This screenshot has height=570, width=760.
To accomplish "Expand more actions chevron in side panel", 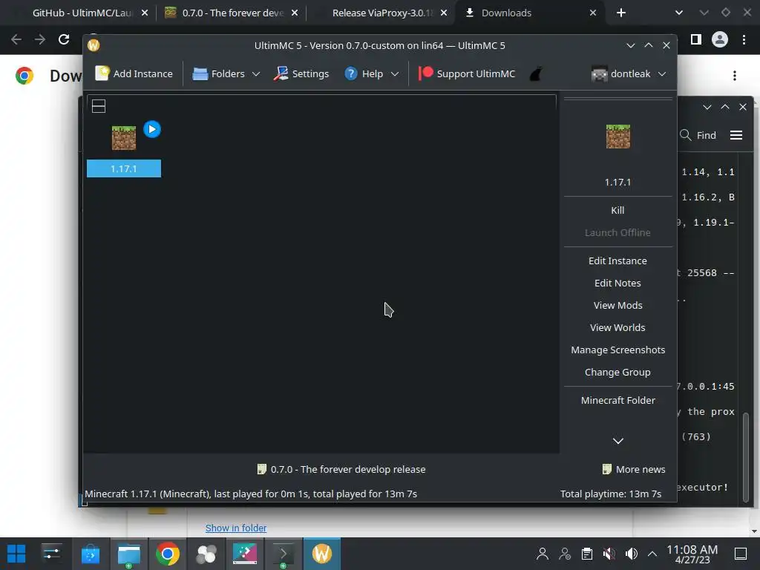I will (618, 441).
